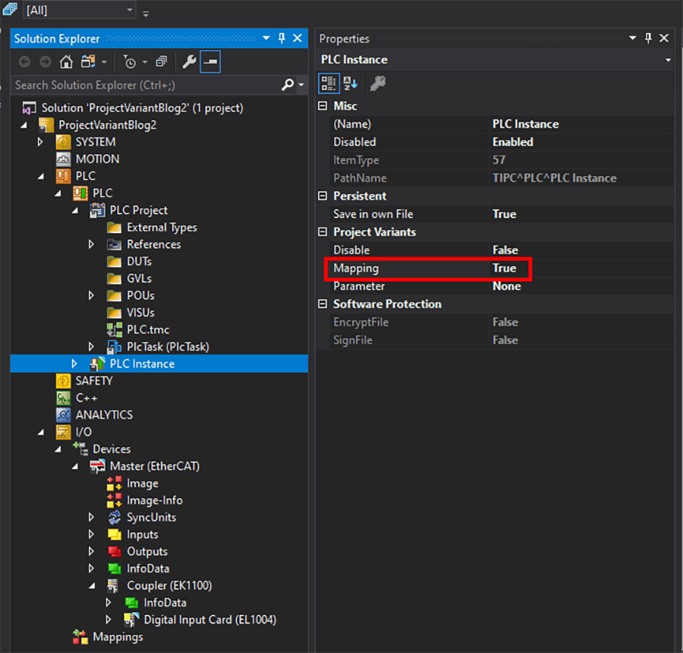Click the Search Solution Explorer input field
This screenshot has width=683, height=653.
[146, 85]
